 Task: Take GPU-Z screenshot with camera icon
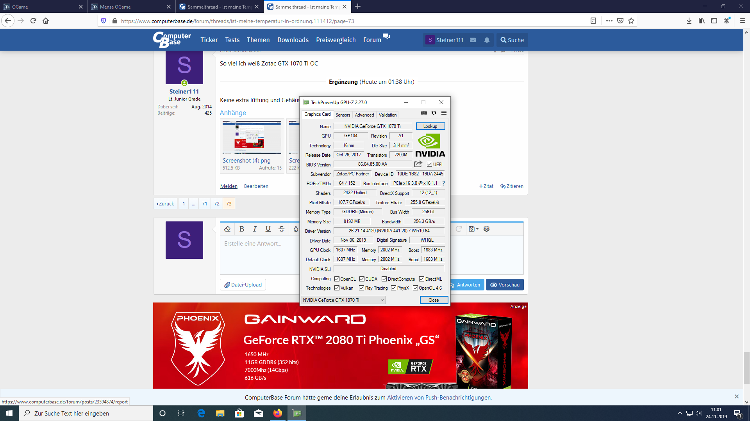coord(423,113)
